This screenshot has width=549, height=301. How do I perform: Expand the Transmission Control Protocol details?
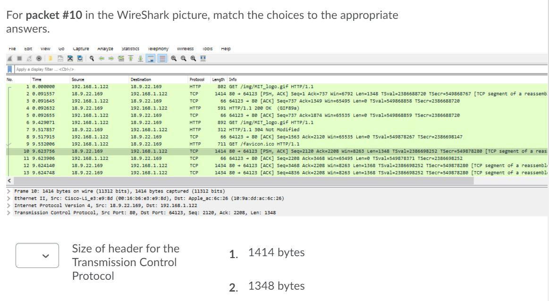[8, 213]
